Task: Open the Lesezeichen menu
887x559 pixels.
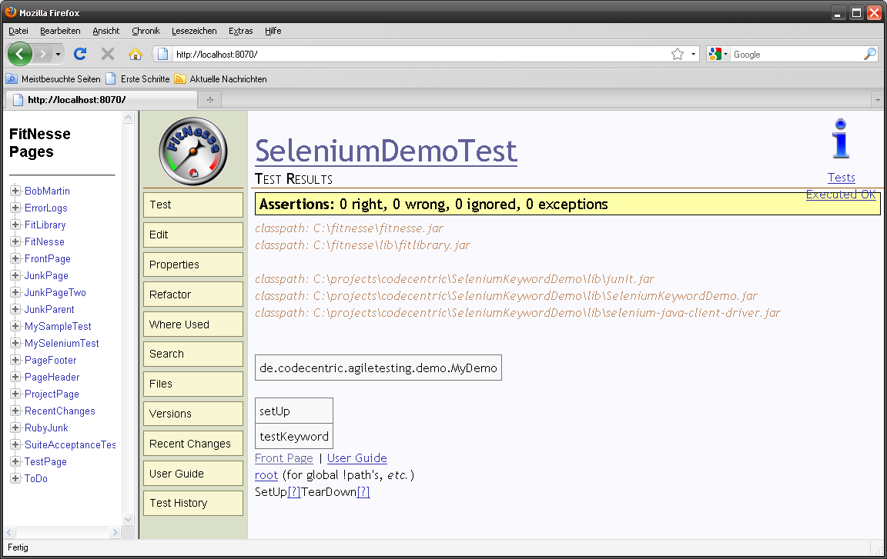Action: tap(194, 31)
